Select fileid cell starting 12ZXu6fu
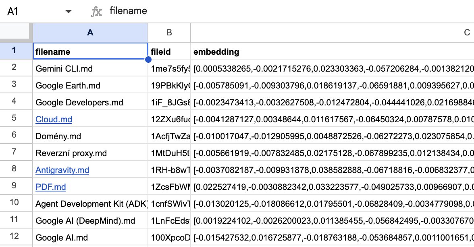This screenshot has height=247, width=474. coord(169,119)
